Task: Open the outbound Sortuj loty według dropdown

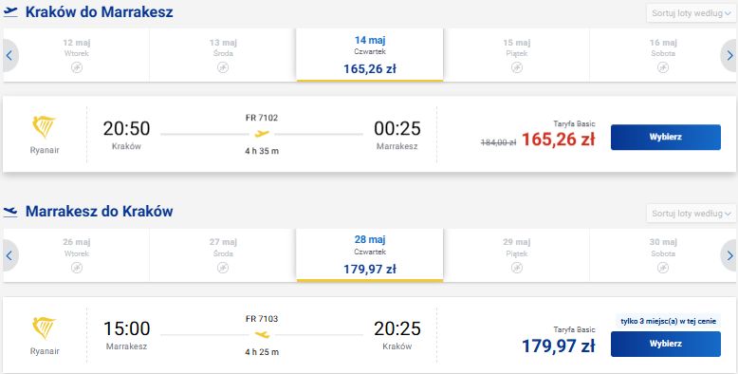Action: (692, 13)
